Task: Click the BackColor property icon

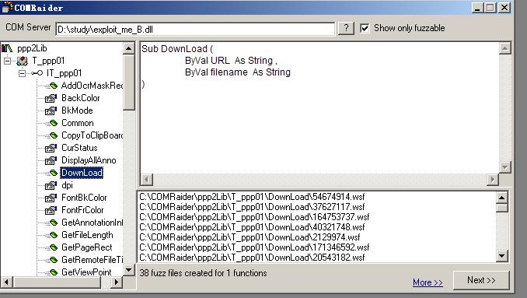Action: pos(51,98)
